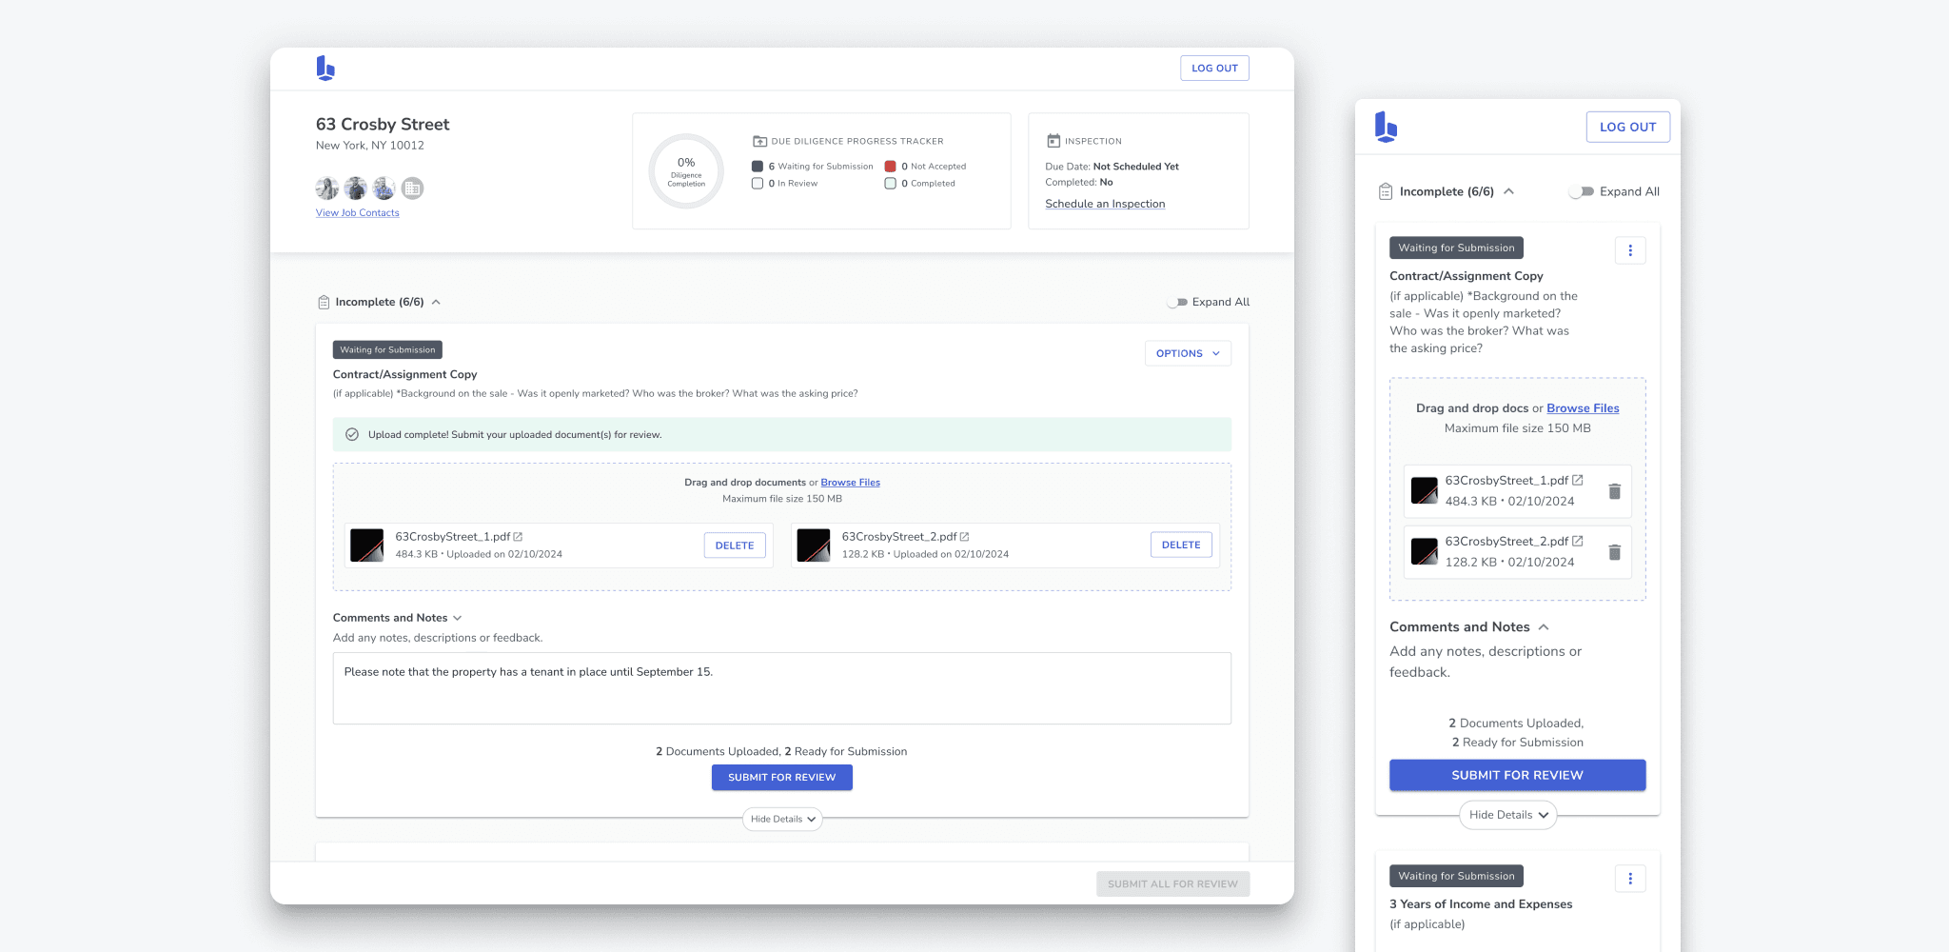Viewport: 1949px width, 952px height.
Task: Click the Schedule an Inspection link
Action: [1104, 203]
